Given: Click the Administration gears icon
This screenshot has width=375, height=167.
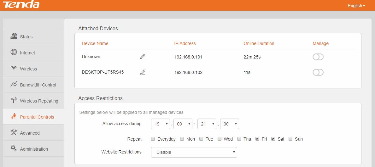Looking at the screenshot, I should [14, 148].
